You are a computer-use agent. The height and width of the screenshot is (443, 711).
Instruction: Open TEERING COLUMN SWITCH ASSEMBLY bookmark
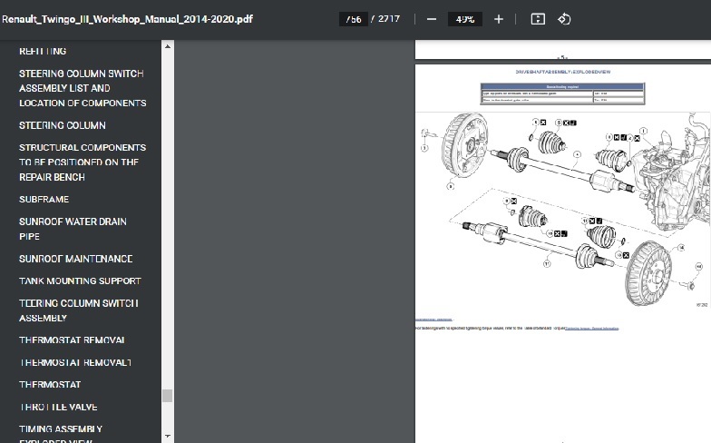78,310
